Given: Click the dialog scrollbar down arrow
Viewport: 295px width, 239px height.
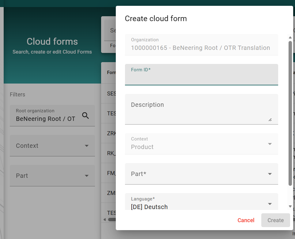Looking at the screenshot, I should point(290,207).
